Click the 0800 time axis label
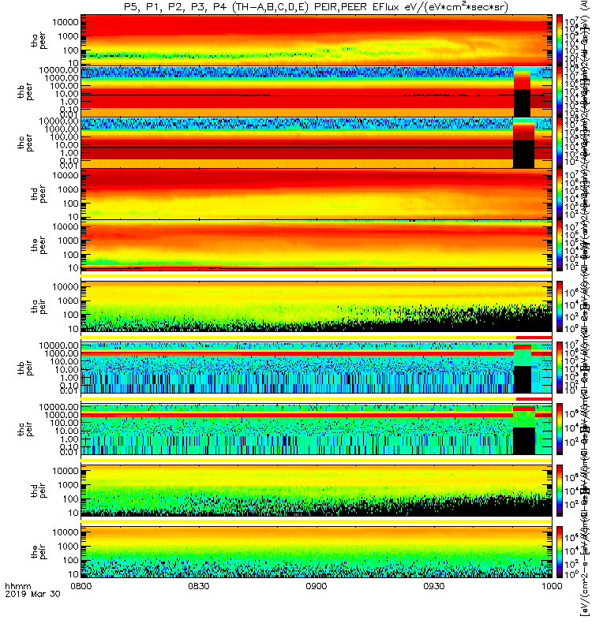This screenshot has height=631, width=592. tap(81, 586)
